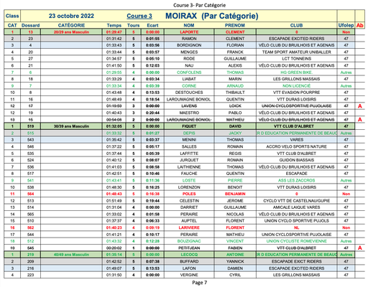
Task: Select the MOIRAX (Par Catégorie) title
Action: click(212, 16)
